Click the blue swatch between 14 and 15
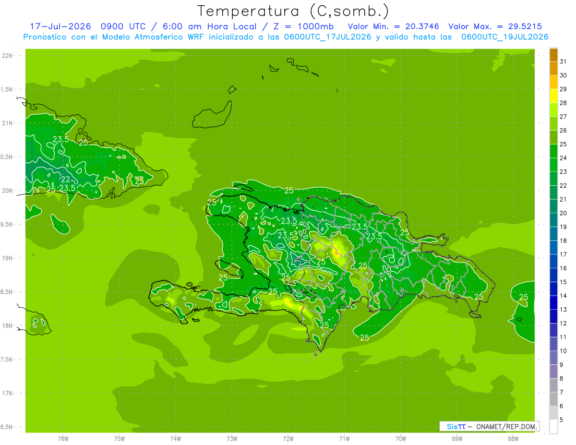576x445 pixels. point(553,289)
